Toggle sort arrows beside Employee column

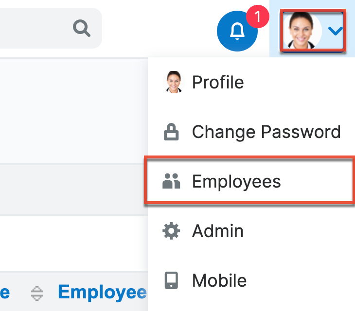37,293
